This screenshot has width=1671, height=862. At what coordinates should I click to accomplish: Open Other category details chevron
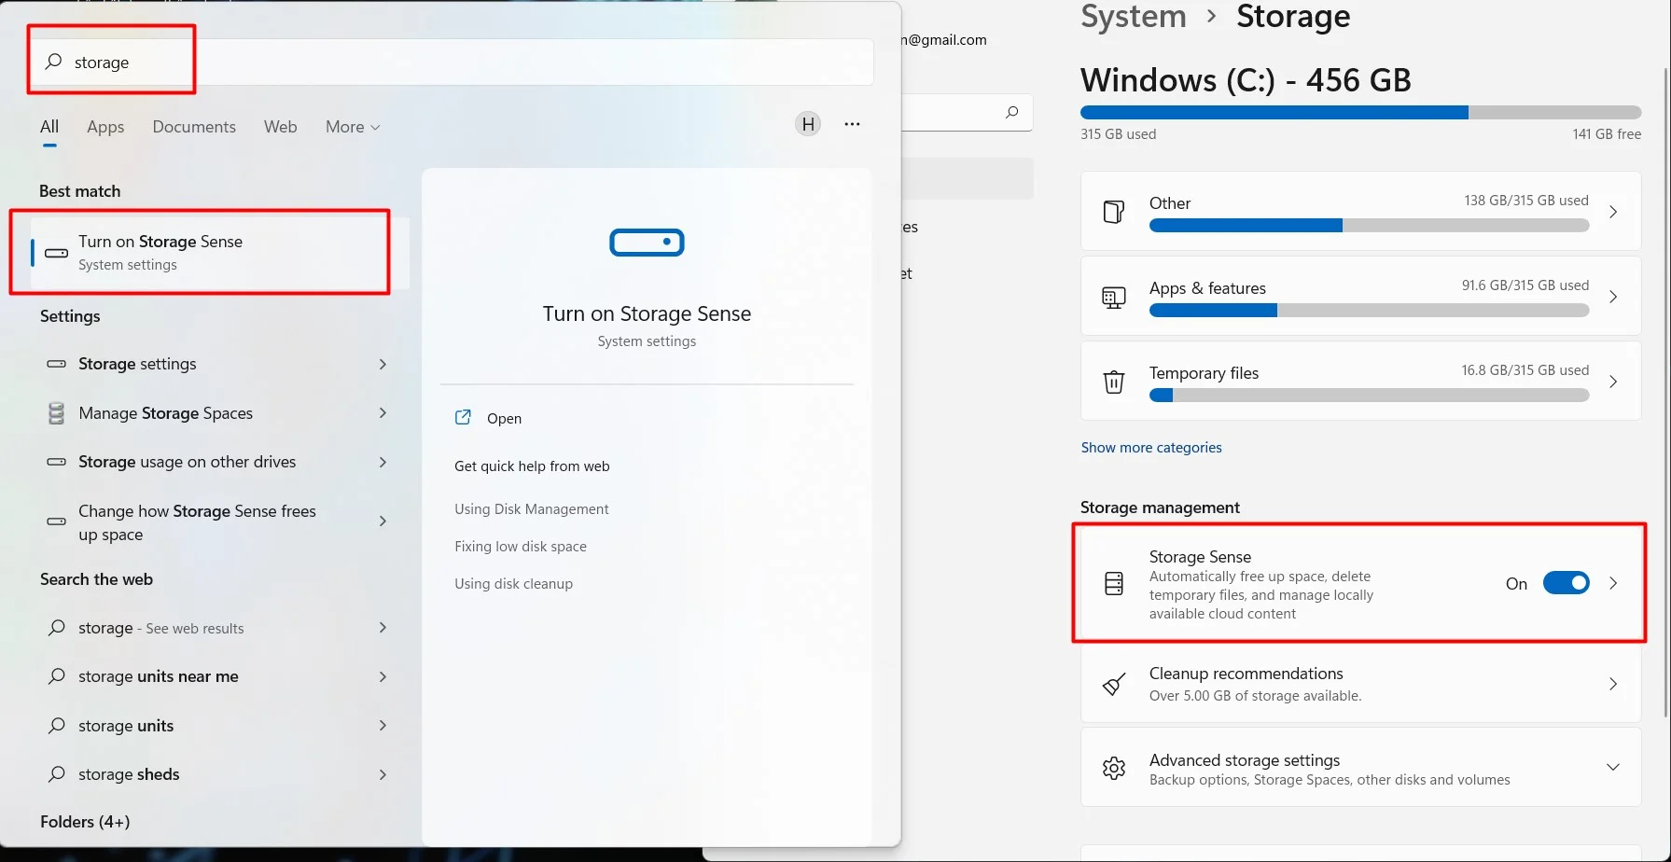1613,212
